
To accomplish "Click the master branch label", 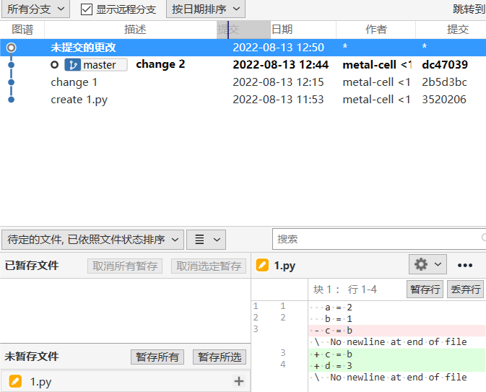I will pyautogui.click(x=96, y=65).
